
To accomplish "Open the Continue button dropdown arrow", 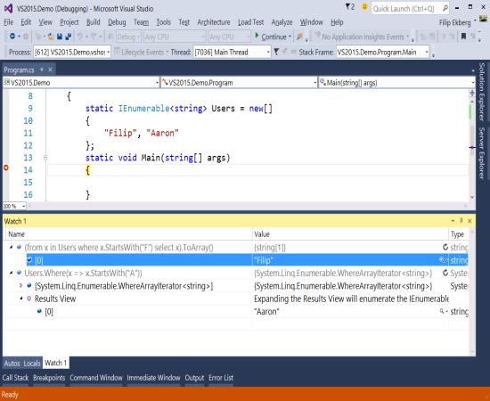I will point(290,37).
